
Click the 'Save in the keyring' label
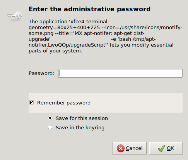click(x=80, y=128)
